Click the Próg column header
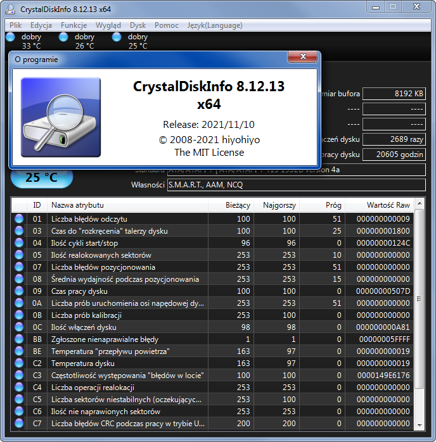The height and width of the screenshot is (442, 436). tap(323, 205)
